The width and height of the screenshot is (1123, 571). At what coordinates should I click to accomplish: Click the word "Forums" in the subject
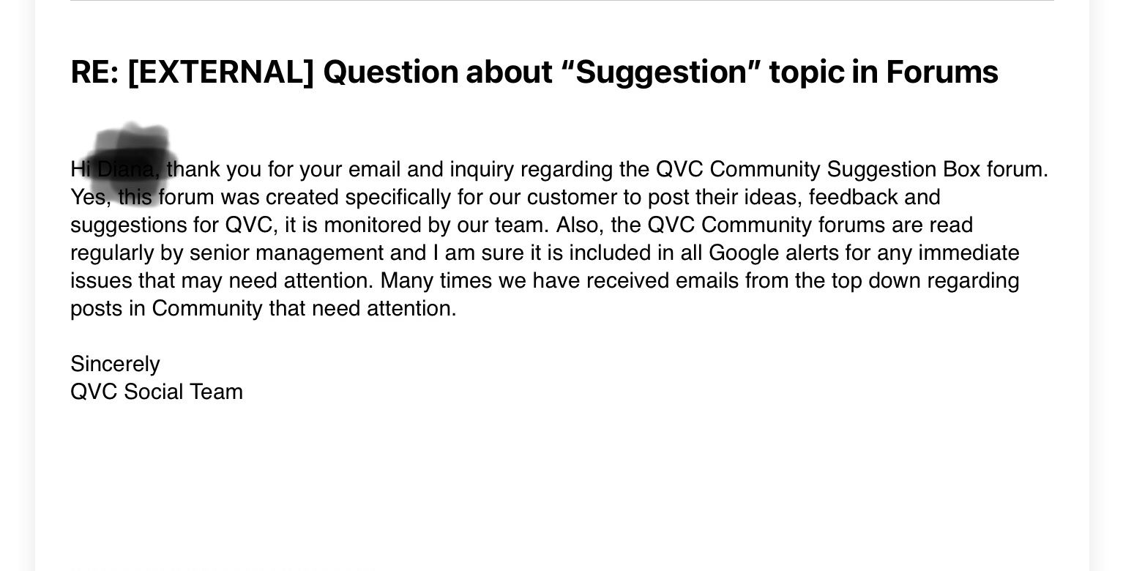(x=941, y=72)
